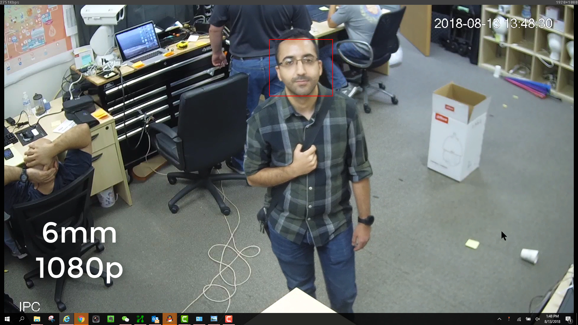Viewport: 578px width, 325px height.
Task: Switch to Internet Explorer in the taskbar
Action: click(x=66, y=319)
